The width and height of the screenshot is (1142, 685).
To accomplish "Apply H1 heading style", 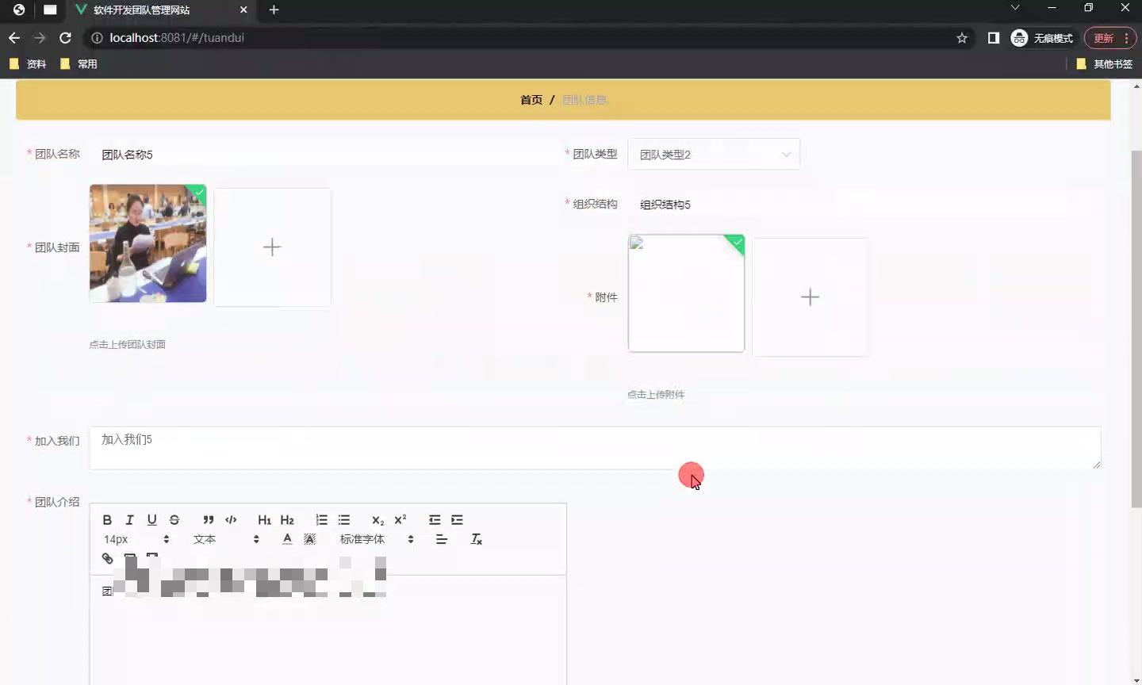I will [264, 520].
